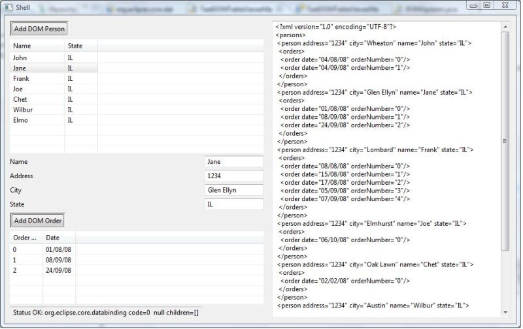Click the XML panel scroll down arrow

505,312
